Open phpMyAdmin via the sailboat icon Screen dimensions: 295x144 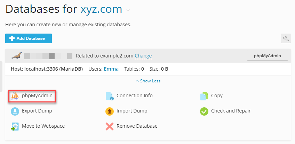pos(15,96)
